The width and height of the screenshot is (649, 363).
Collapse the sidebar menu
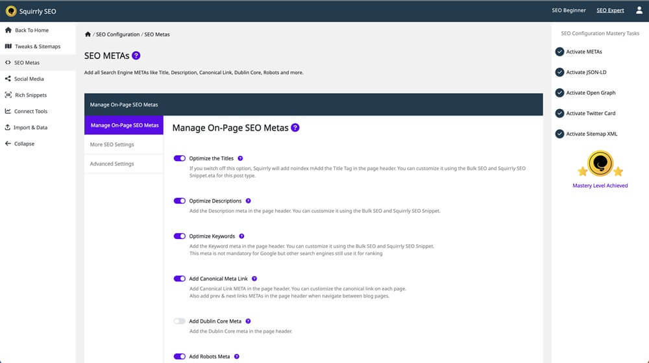point(38,144)
